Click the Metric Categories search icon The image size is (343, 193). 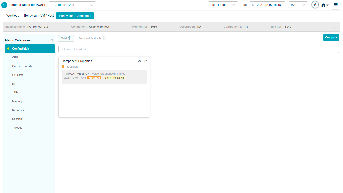click(x=52, y=40)
